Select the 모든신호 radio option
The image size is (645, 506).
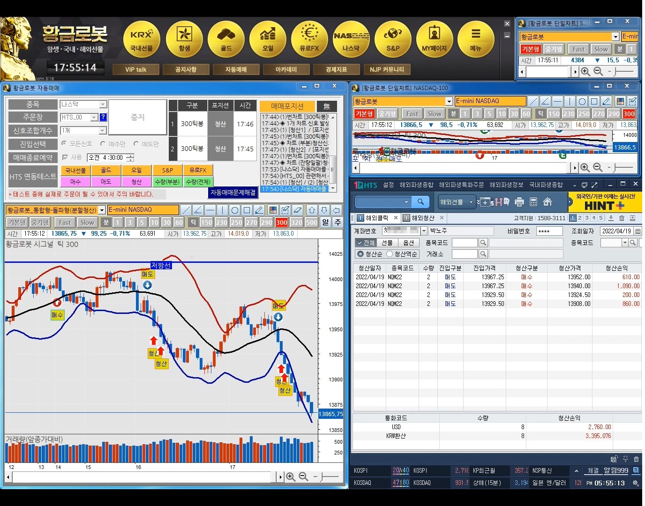pos(64,143)
